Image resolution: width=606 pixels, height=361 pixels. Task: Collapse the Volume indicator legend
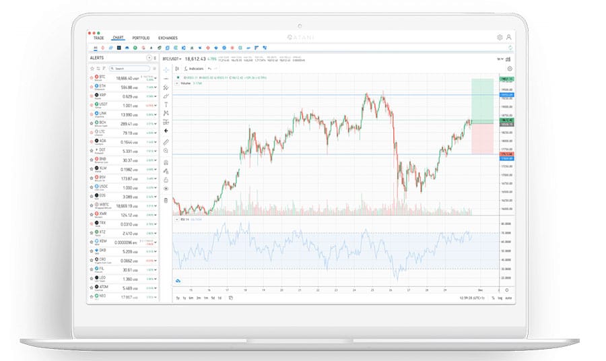pyautogui.click(x=178, y=84)
